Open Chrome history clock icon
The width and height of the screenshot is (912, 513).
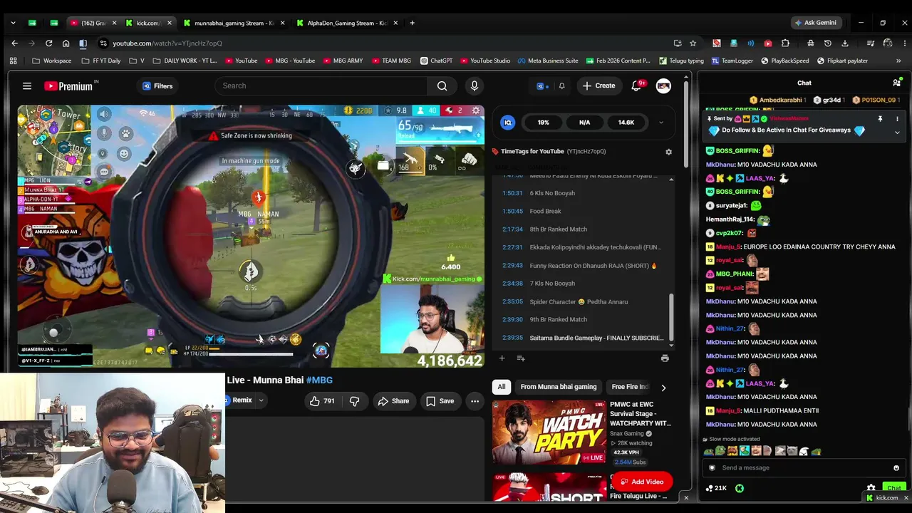click(827, 43)
